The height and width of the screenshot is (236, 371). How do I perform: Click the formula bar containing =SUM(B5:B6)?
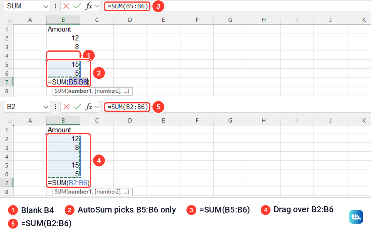pos(237,6)
